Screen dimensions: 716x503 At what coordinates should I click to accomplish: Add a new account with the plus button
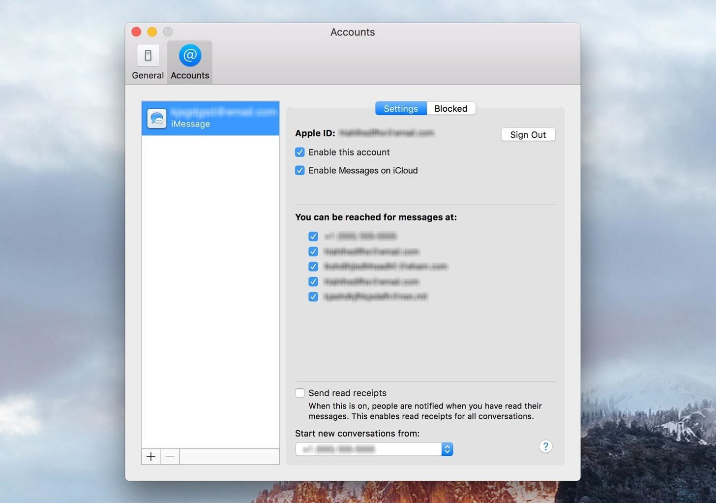151,456
